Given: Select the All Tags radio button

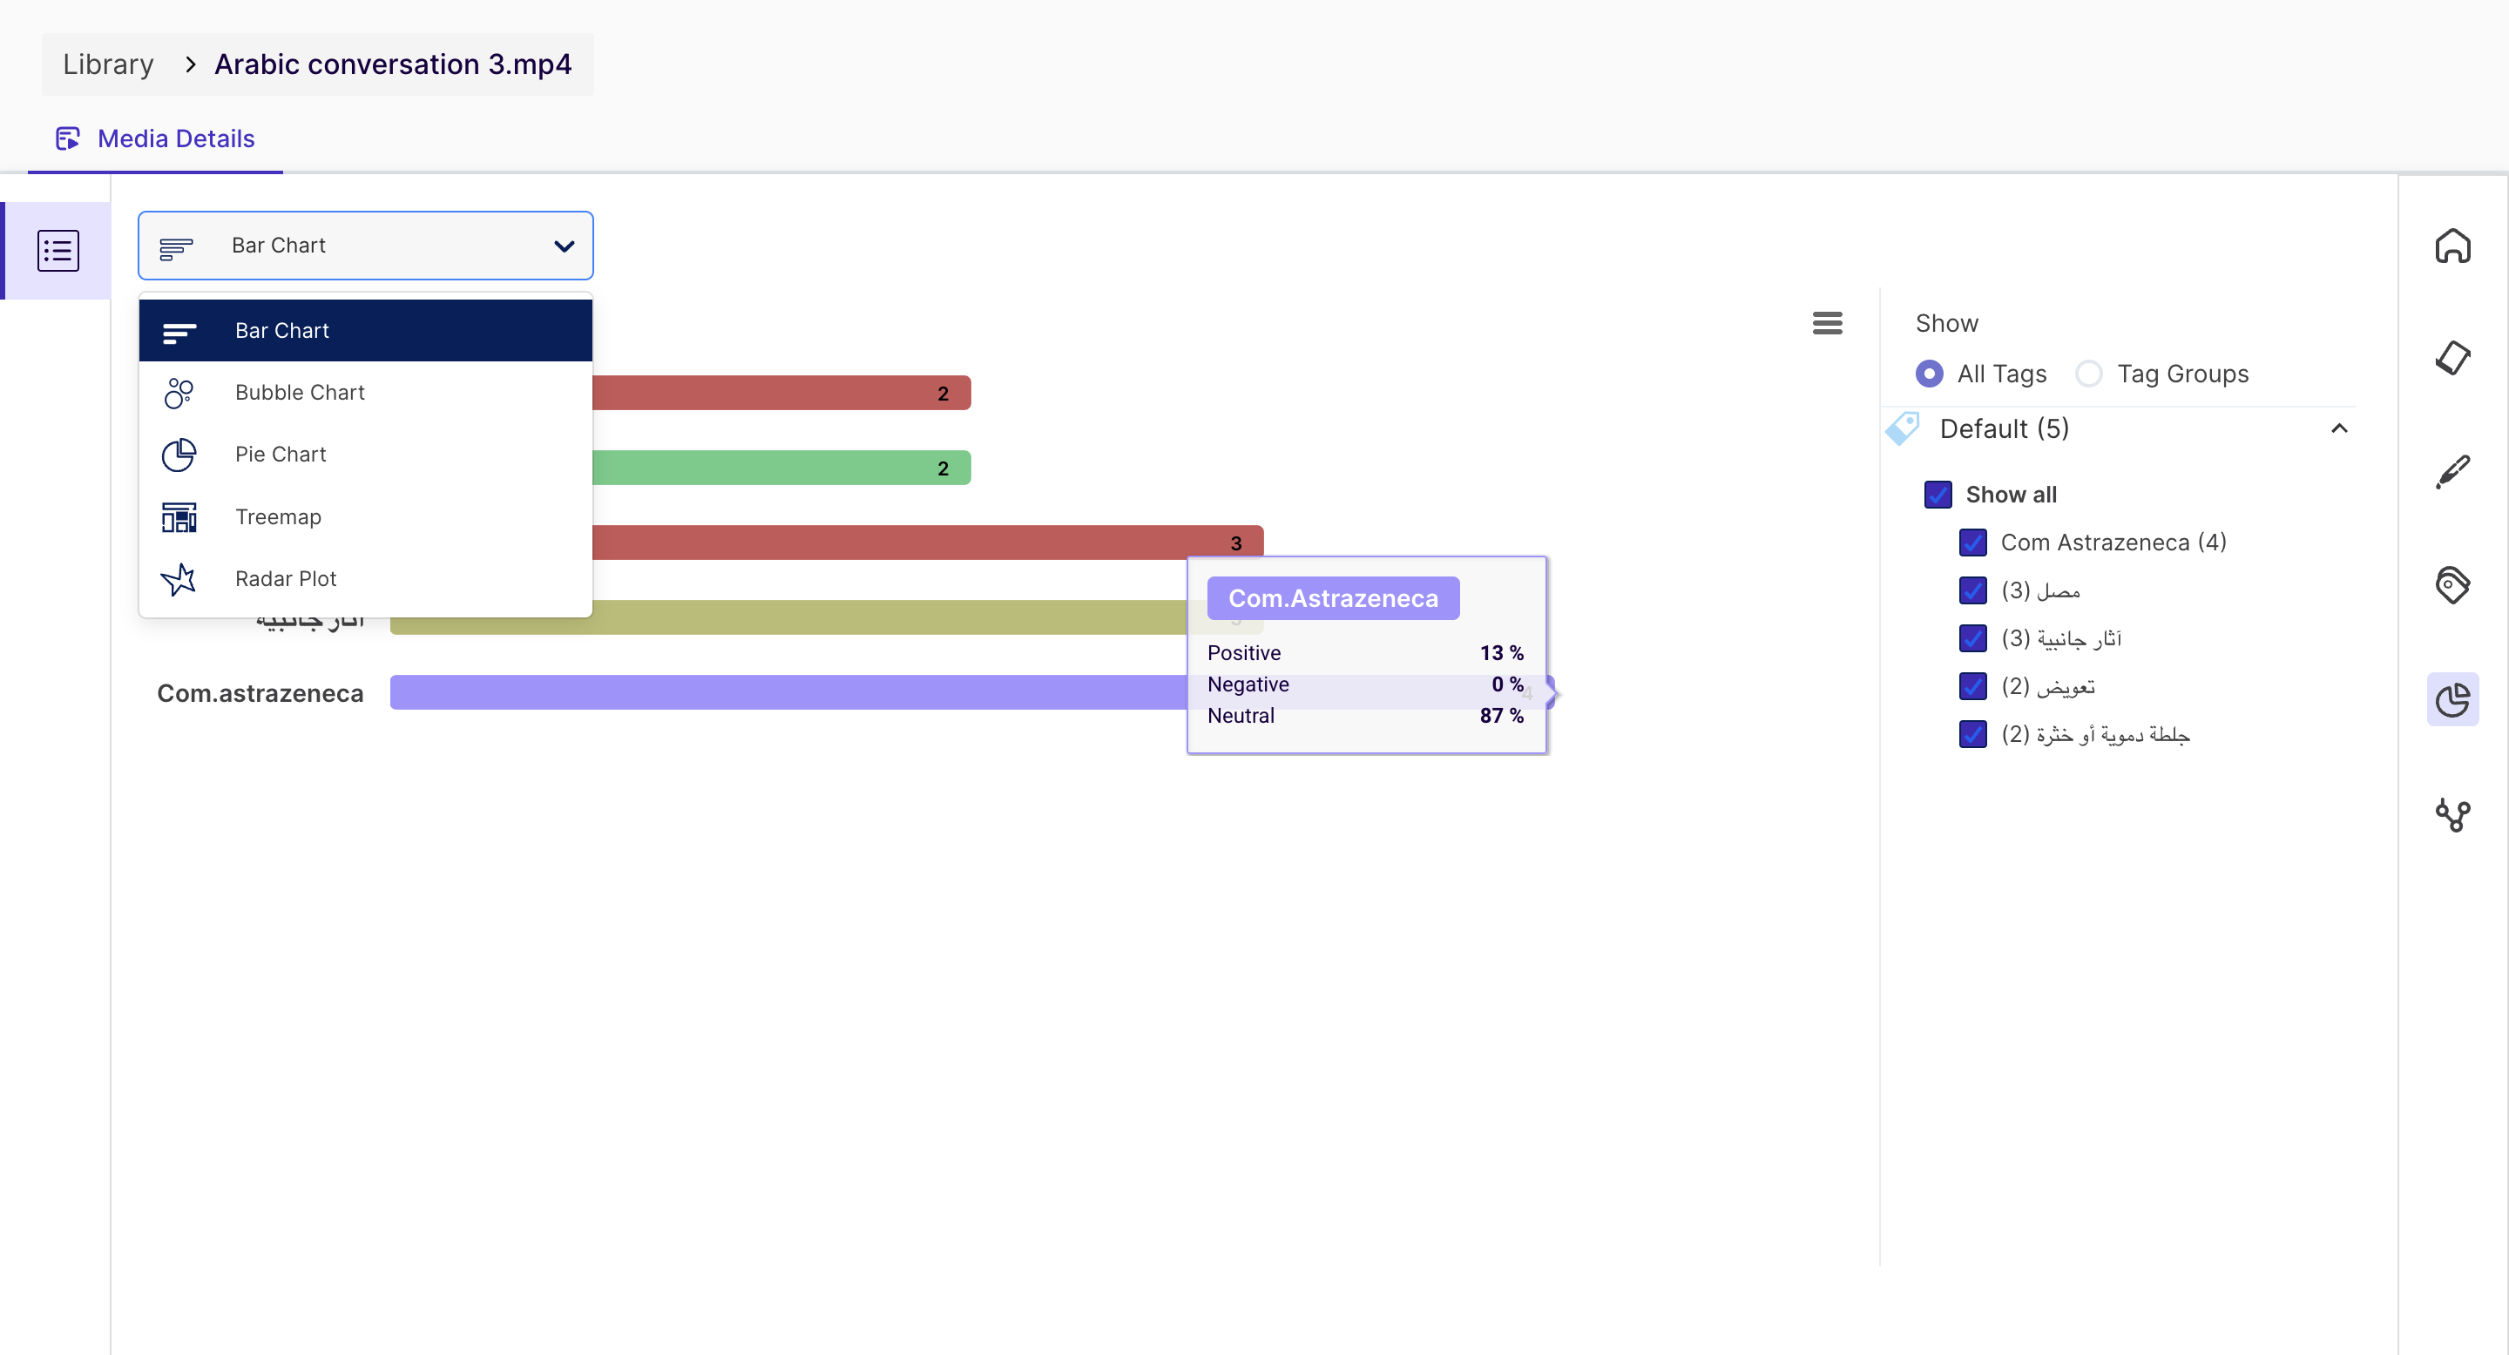Looking at the screenshot, I should tap(1929, 374).
